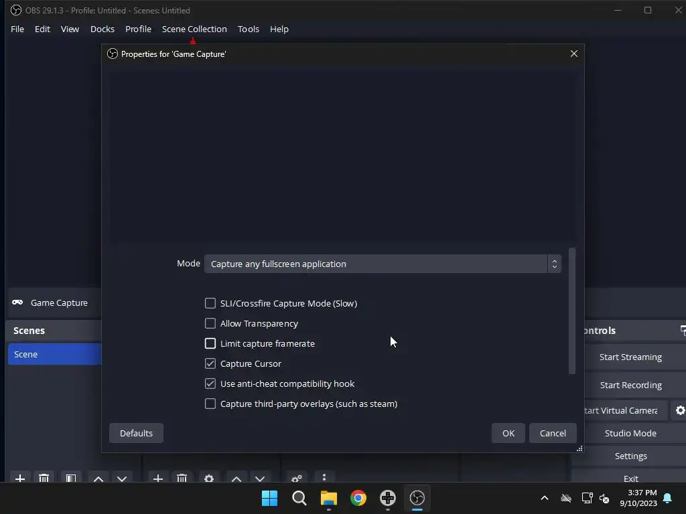
Task: Open source properties gear in Sources toolbar
Action: pos(209,478)
